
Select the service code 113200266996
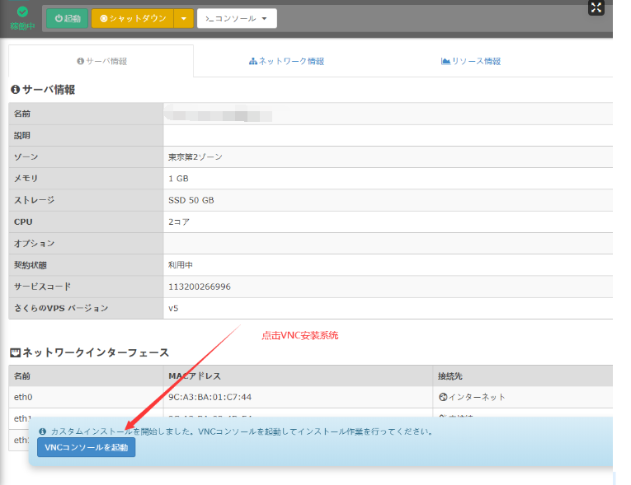tap(200, 287)
